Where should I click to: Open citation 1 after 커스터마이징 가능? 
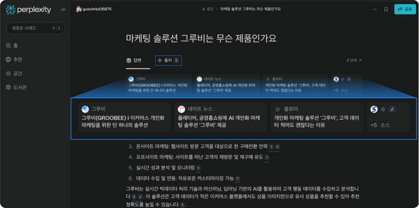(x=238, y=179)
